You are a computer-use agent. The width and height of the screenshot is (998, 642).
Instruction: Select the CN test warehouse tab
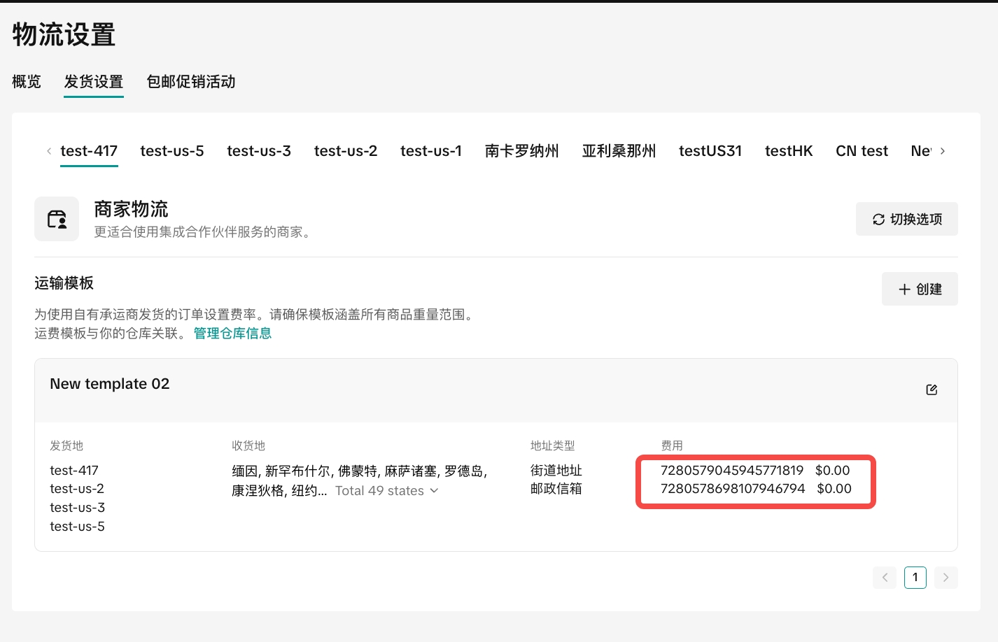point(862,151)
